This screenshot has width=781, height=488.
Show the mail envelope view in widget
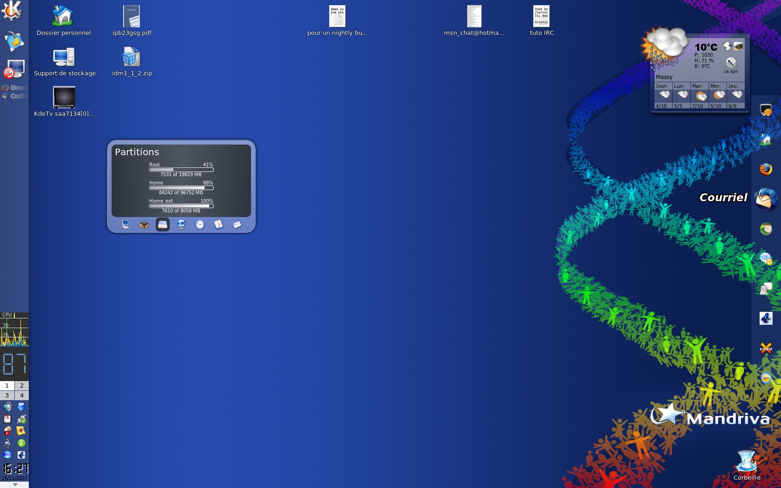237,225
